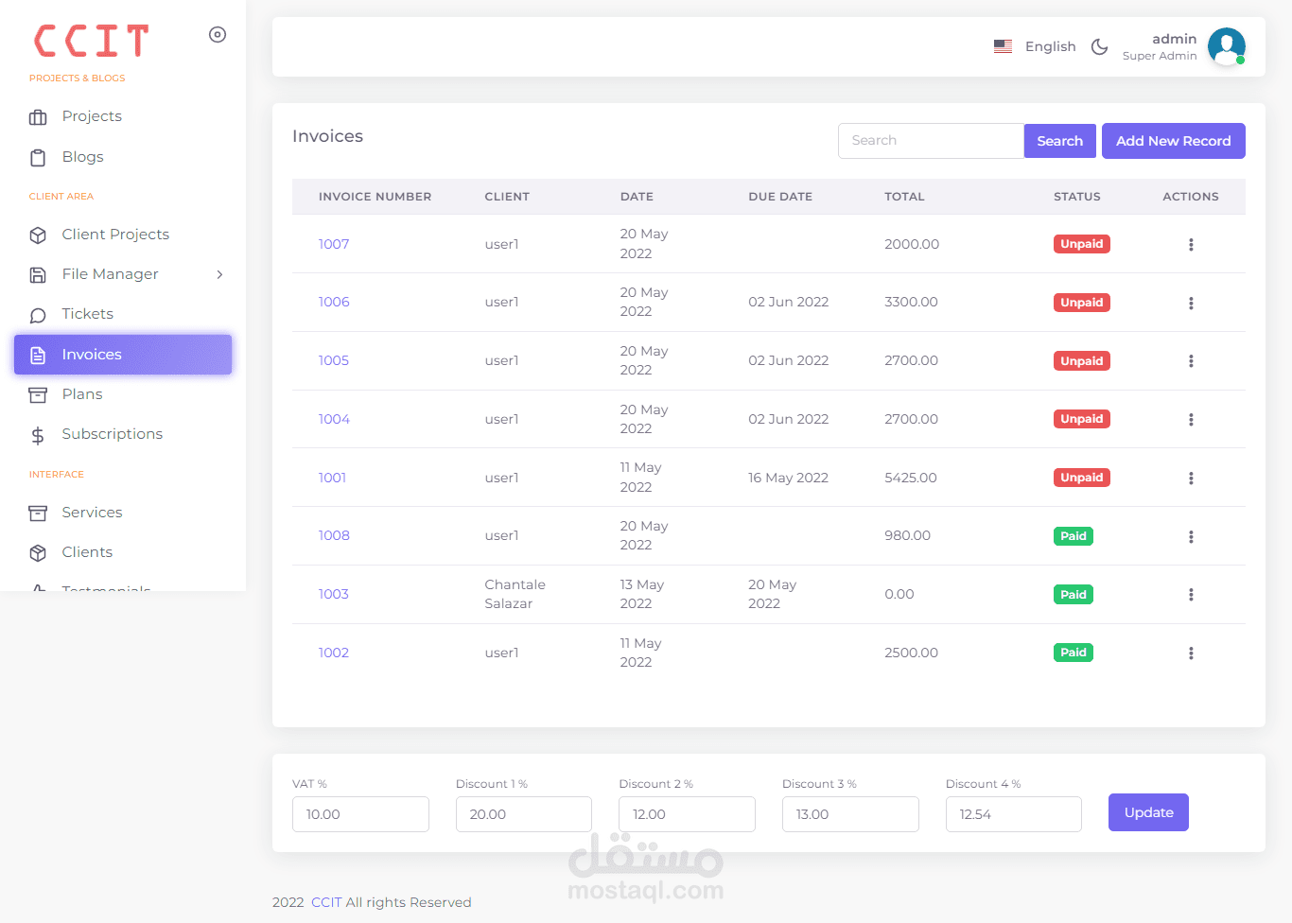Click the Discount 2 % input field
Viewport: 1292px width, 923px height.
(x=687, y=814)
